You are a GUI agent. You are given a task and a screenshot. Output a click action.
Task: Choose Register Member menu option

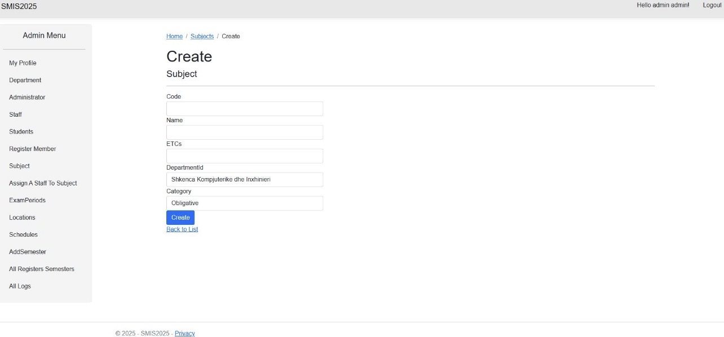pyautogui.click(x=33, y=149)
